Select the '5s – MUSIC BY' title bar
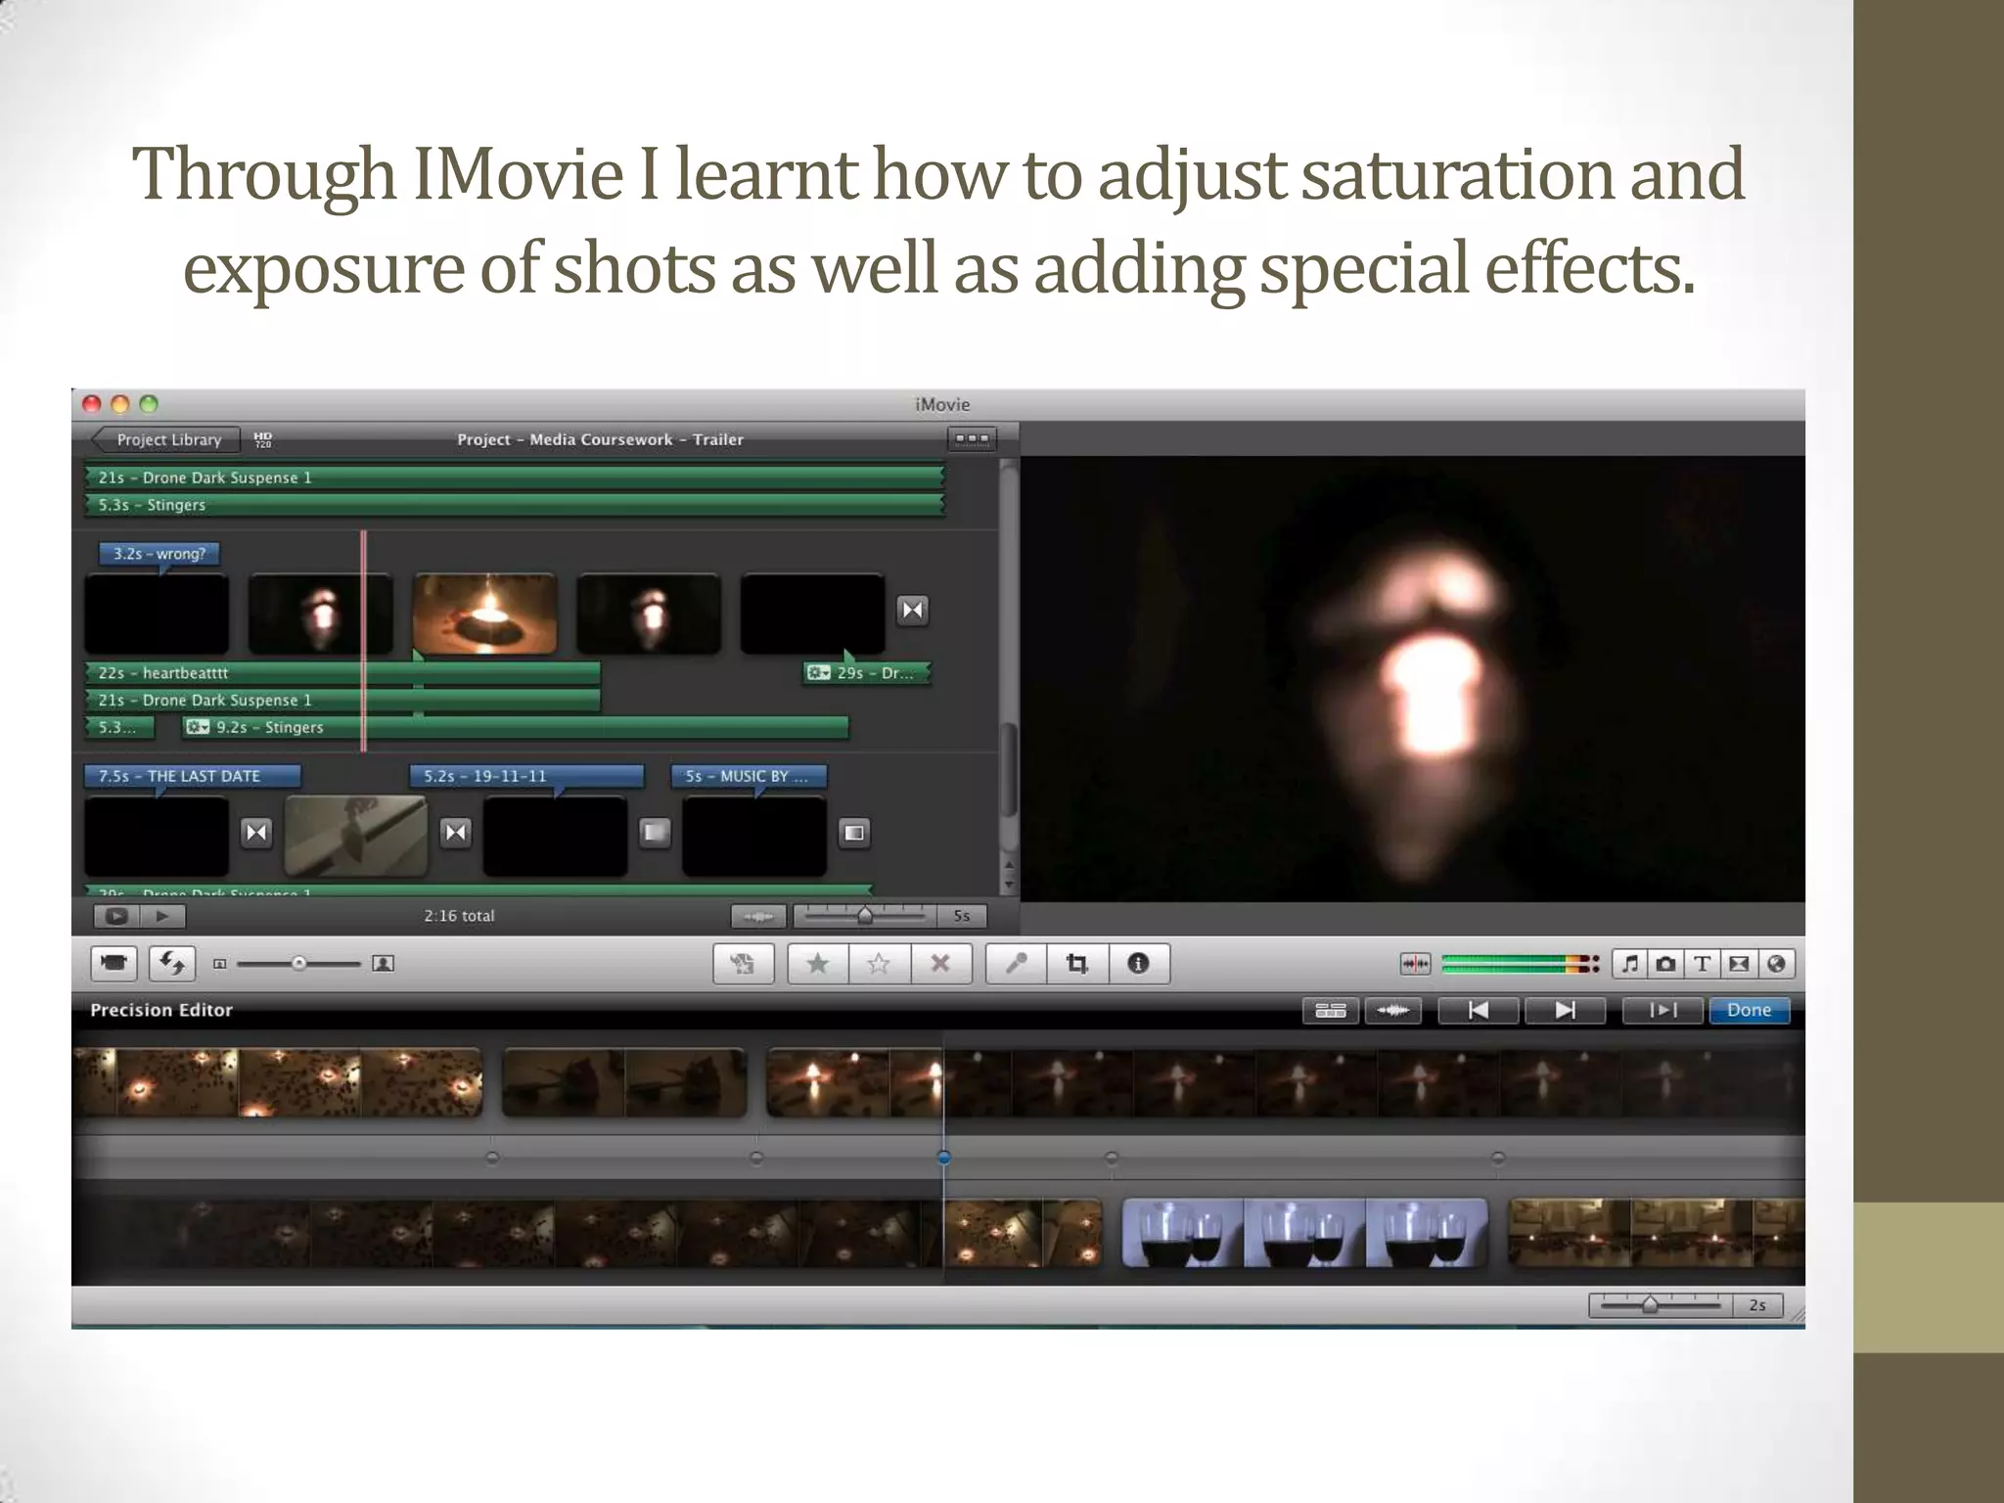The height and width of the screenshot is (1503, 2004). click(x=749, y=776)
